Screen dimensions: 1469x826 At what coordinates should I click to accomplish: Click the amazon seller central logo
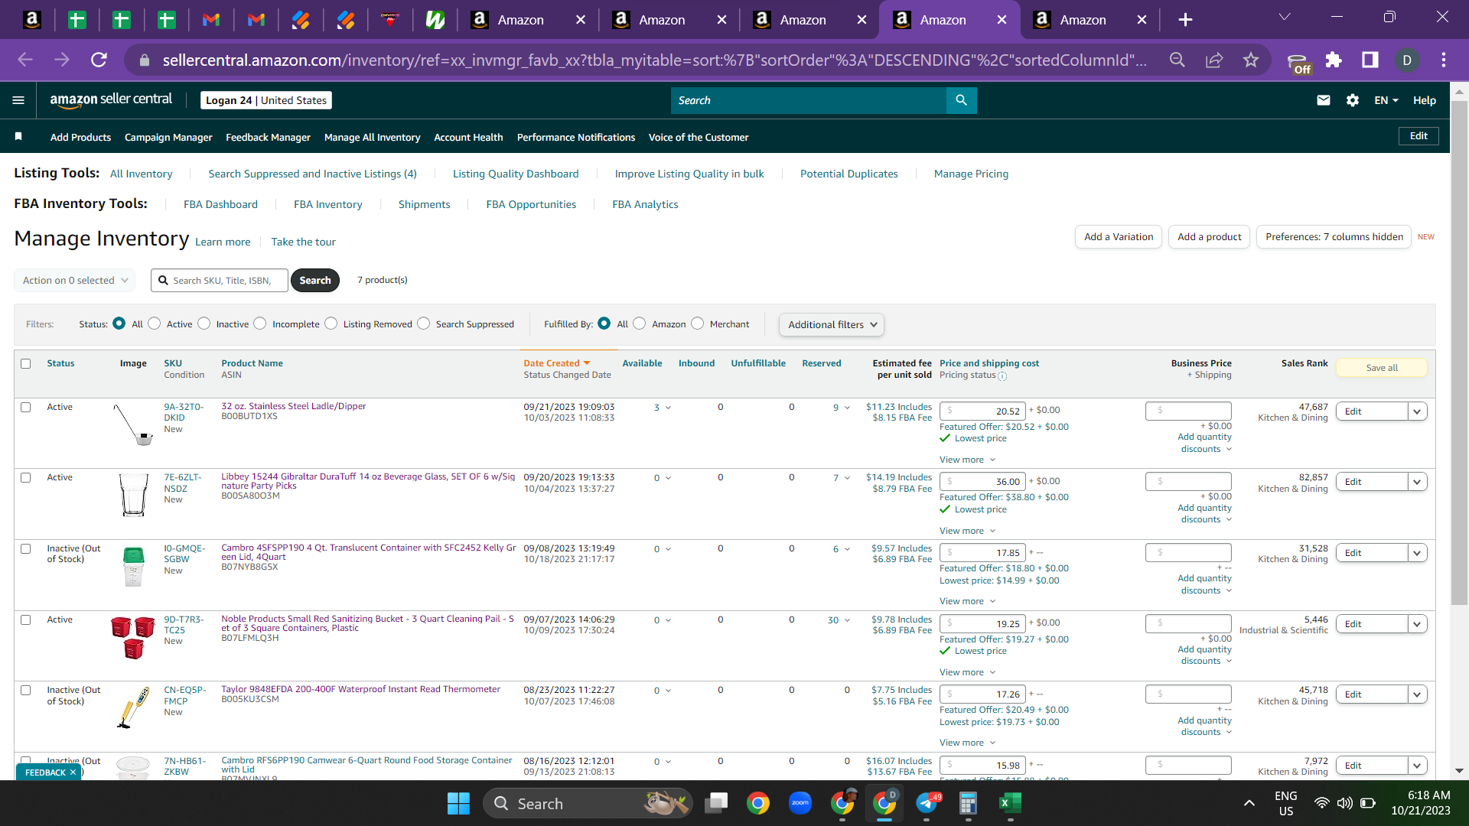pyautogui.click(x=111, y=100)
